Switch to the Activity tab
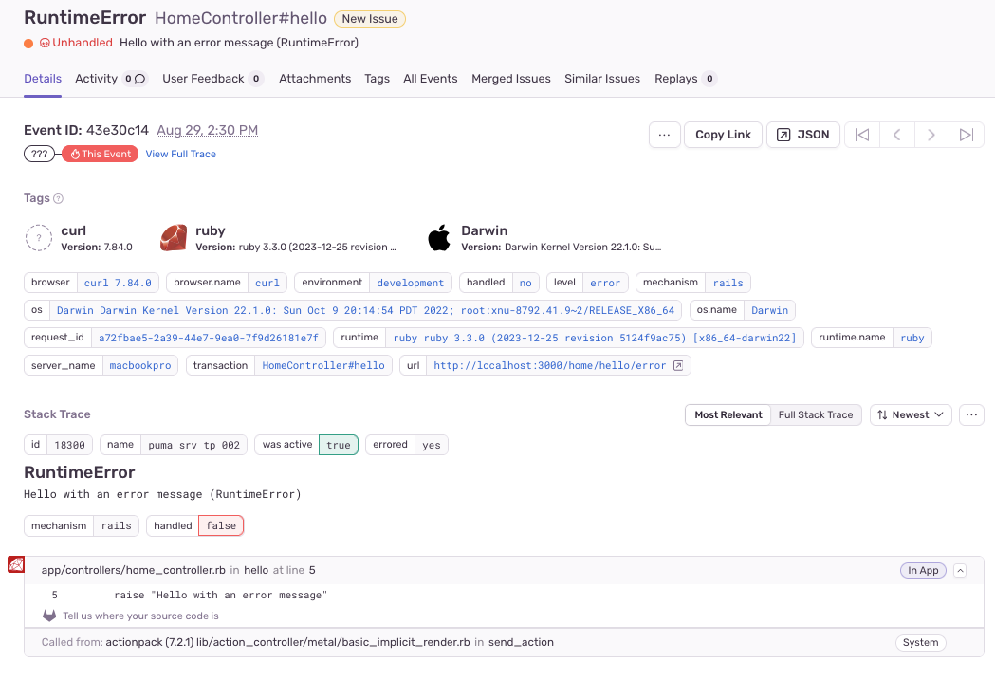The width and height of the screenshot is (995, 680). coord(97,79)
